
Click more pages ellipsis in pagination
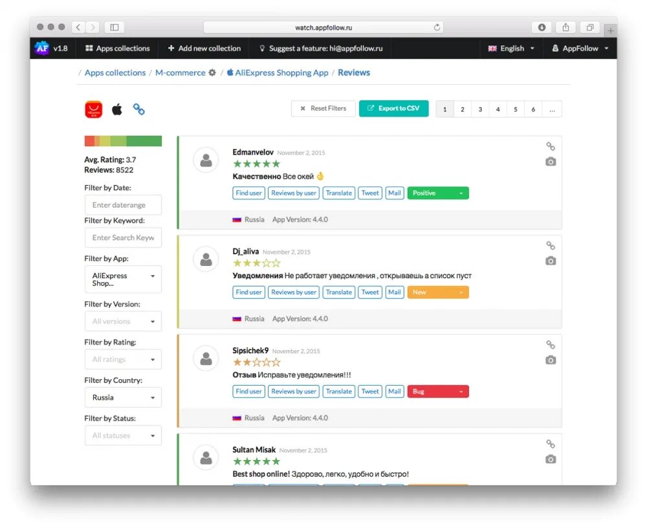pos(552,109)
